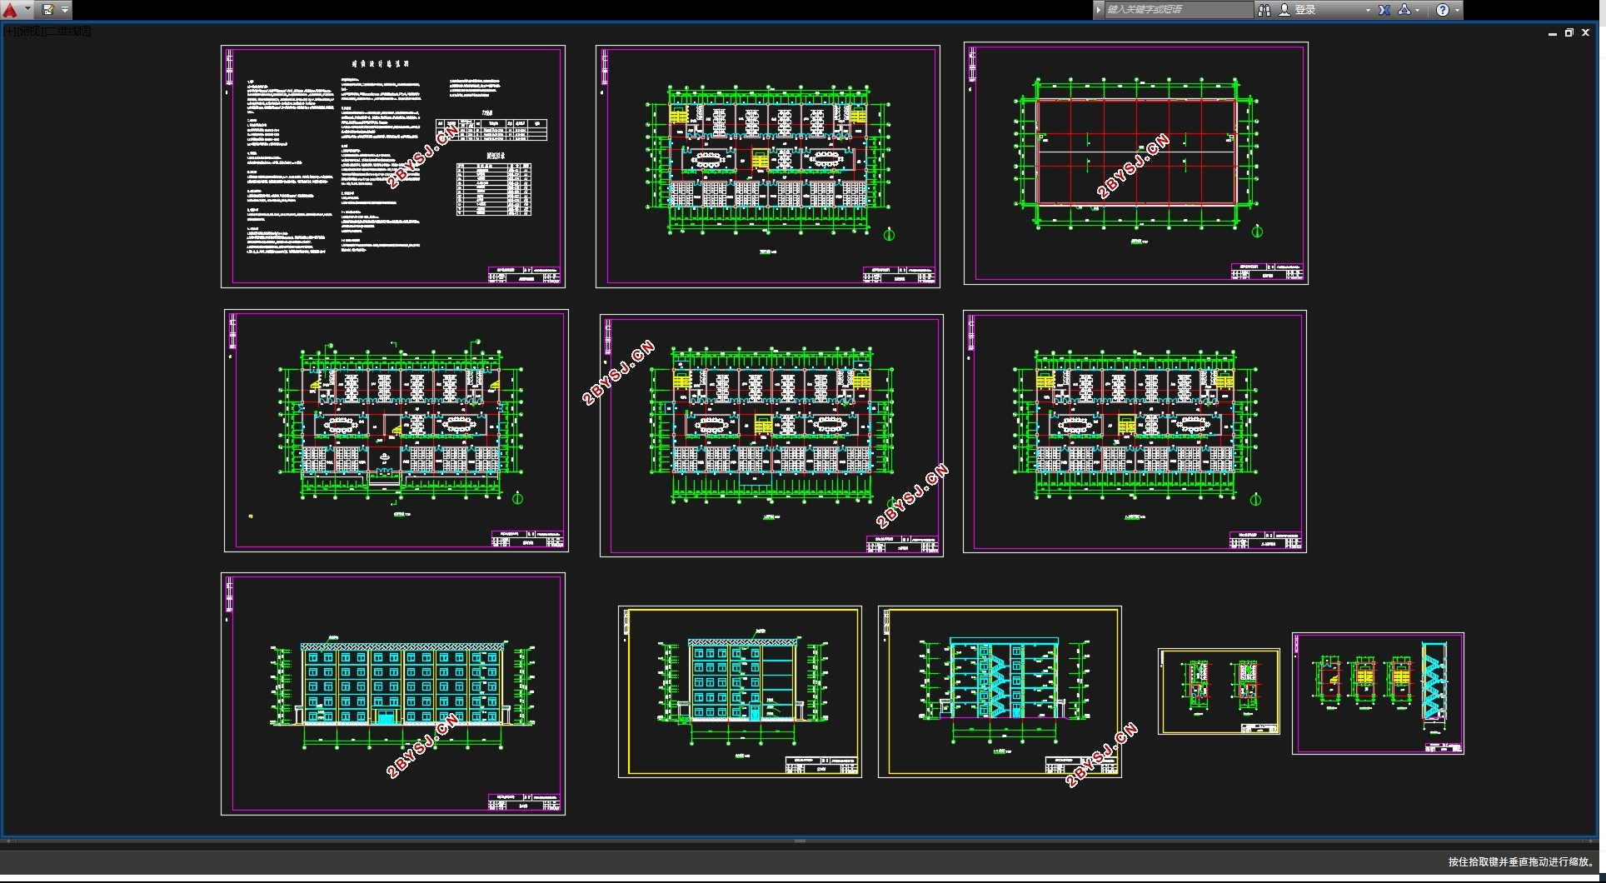Expand the arrow beside the AutoCAD logo
Screen dimensions: 1606x883
[27, 10]
